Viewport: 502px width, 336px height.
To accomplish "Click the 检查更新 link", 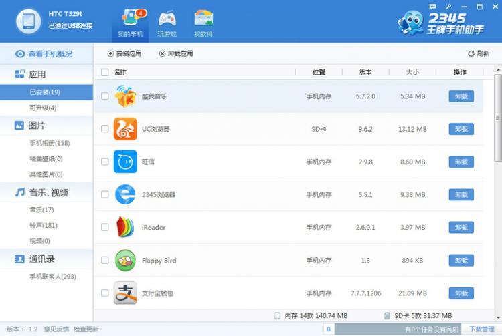I will 86,329.
